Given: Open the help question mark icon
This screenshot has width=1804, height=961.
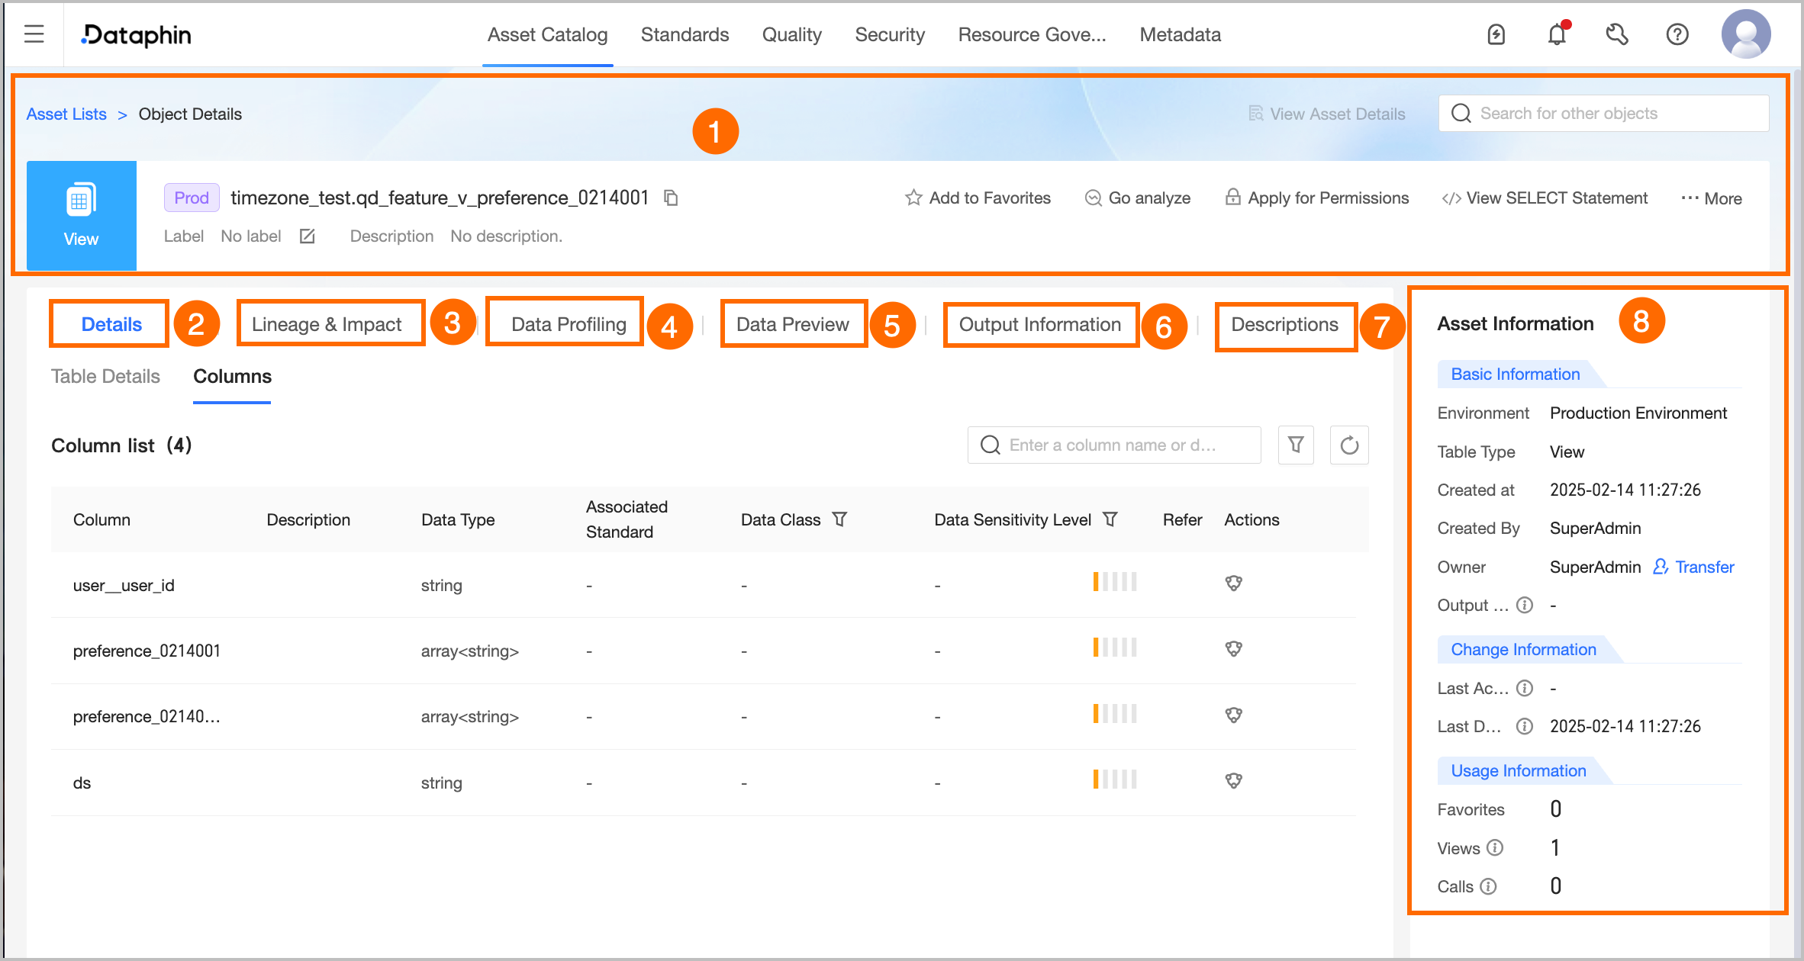Looking at the screenshot, I should pos(1677,34).
